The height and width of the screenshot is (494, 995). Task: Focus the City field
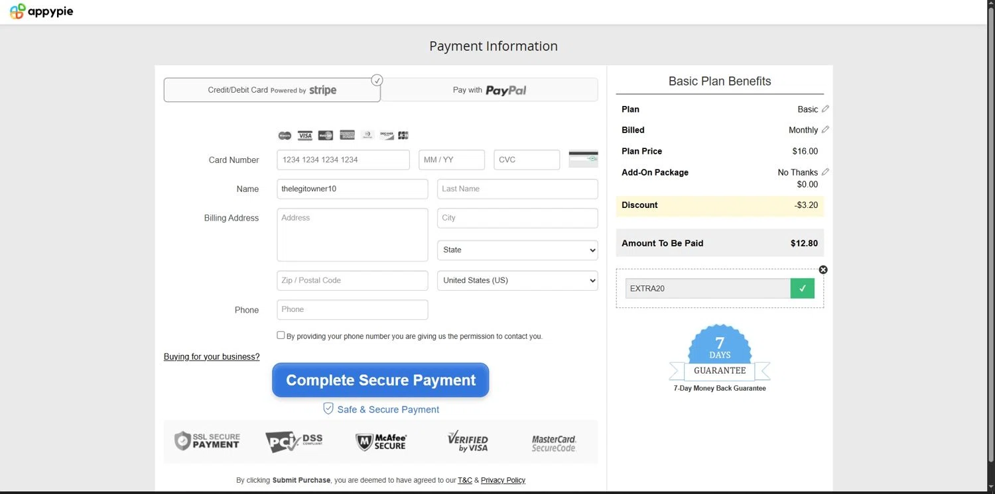[x=517, y=218]
